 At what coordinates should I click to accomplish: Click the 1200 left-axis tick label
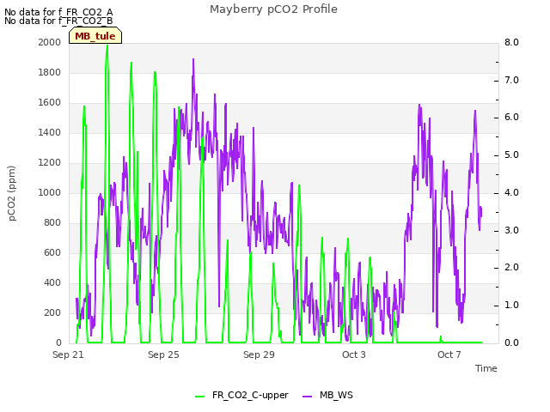pyautogui.click(x=50, y=162)
